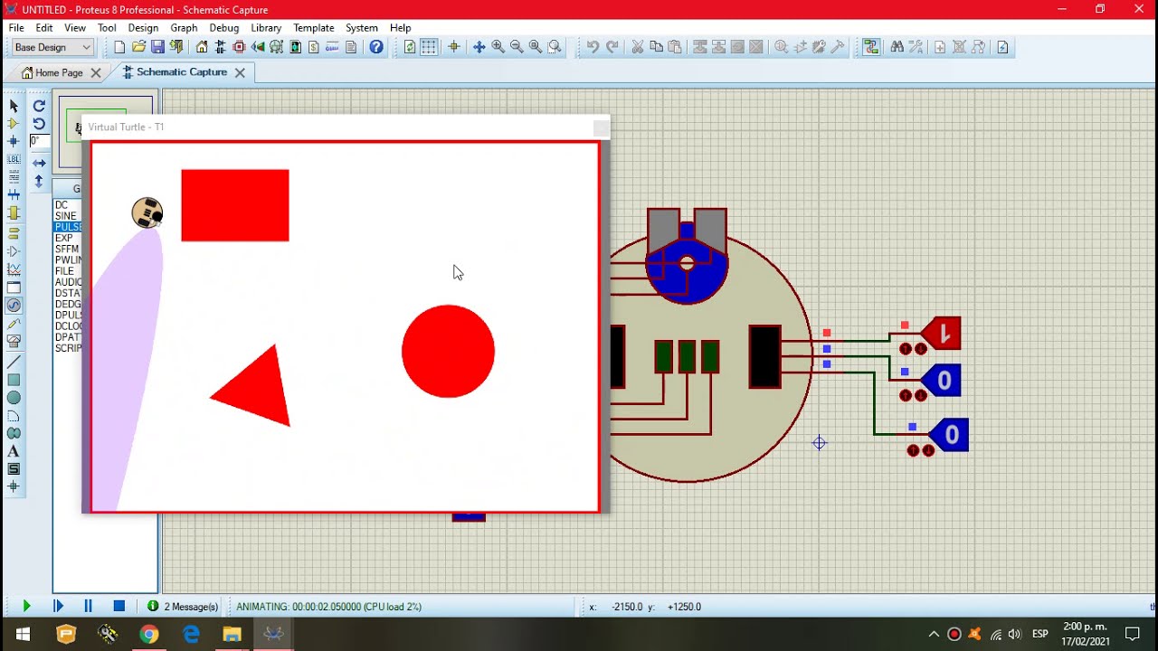
Task: Toggle the wire autorouter icon
Action: coord(871,47)
